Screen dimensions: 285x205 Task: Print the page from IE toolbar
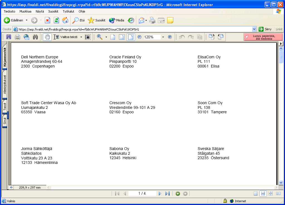click(152, 20)
